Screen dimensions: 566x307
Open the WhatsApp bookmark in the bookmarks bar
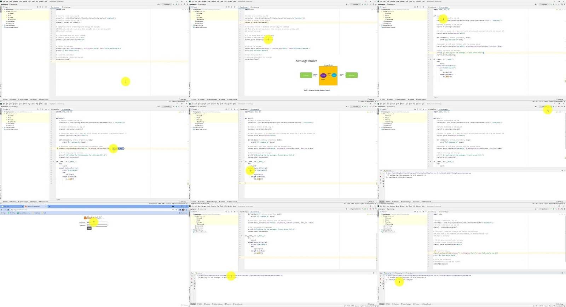[12, 213]
